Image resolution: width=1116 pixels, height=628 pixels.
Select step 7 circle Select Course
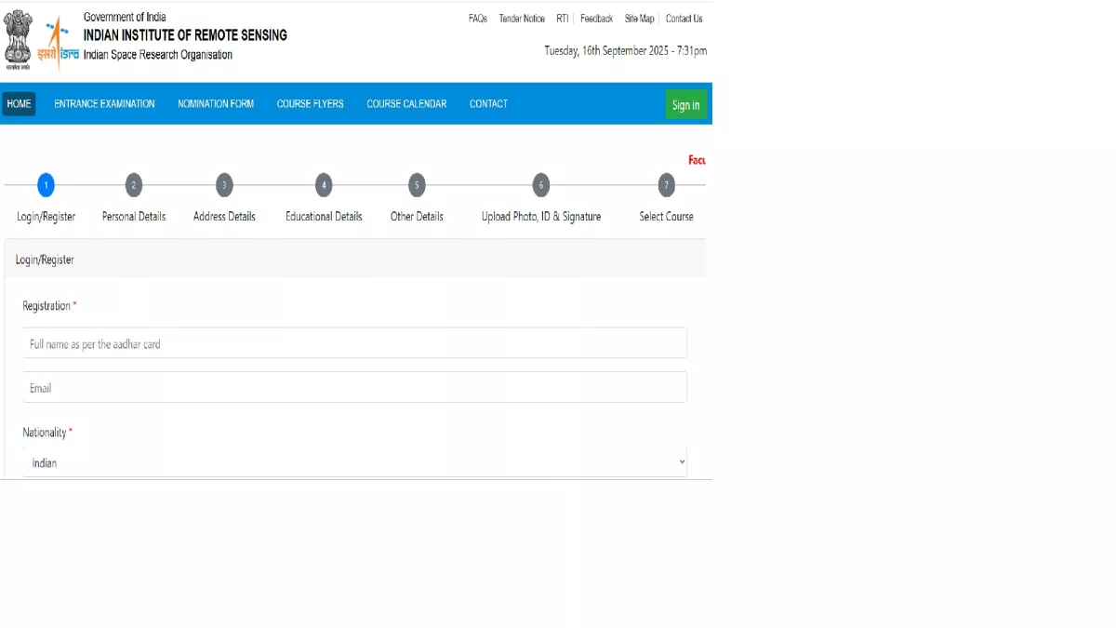pyautogui.click(x=666, y=185)
